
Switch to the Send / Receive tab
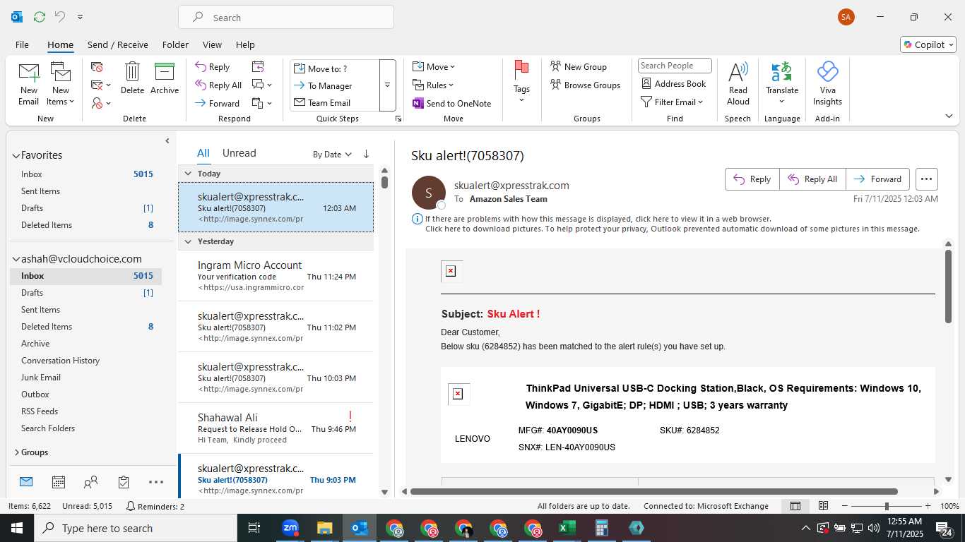pos(118,44)
